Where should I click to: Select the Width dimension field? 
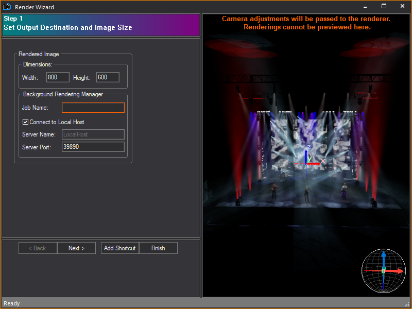point(57,77)
